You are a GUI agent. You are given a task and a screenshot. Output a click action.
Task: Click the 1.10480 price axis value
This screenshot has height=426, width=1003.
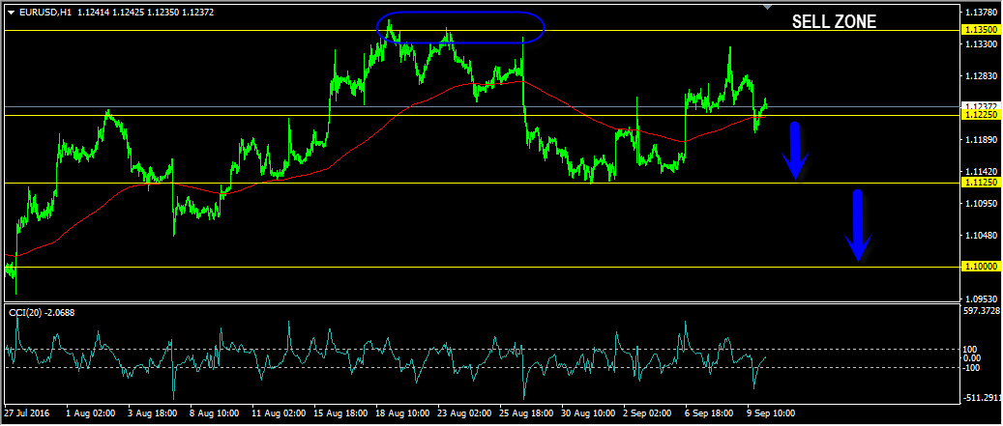pos(982,236)
